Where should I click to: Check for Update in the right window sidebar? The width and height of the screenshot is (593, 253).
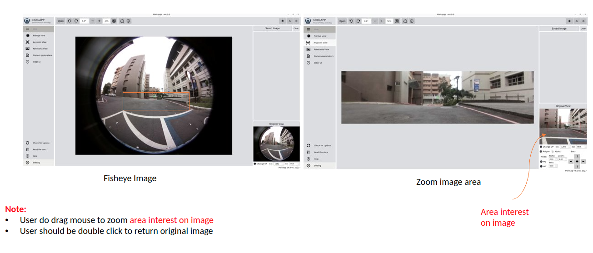(x=320, y=145)
